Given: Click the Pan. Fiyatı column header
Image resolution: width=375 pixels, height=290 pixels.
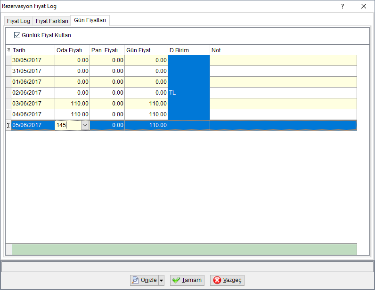Looking at the screenshot, I should pyautogui.click(x=107, y=50).
